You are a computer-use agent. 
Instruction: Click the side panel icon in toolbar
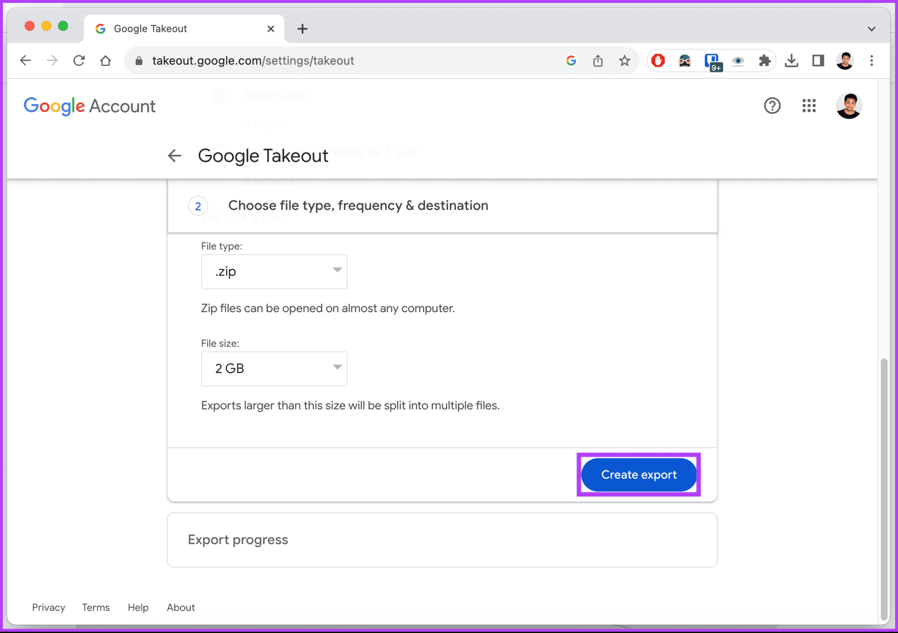[x=817, y=60]
